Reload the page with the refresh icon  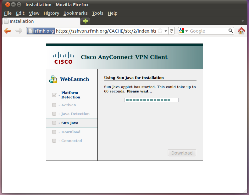coord(172,31)
